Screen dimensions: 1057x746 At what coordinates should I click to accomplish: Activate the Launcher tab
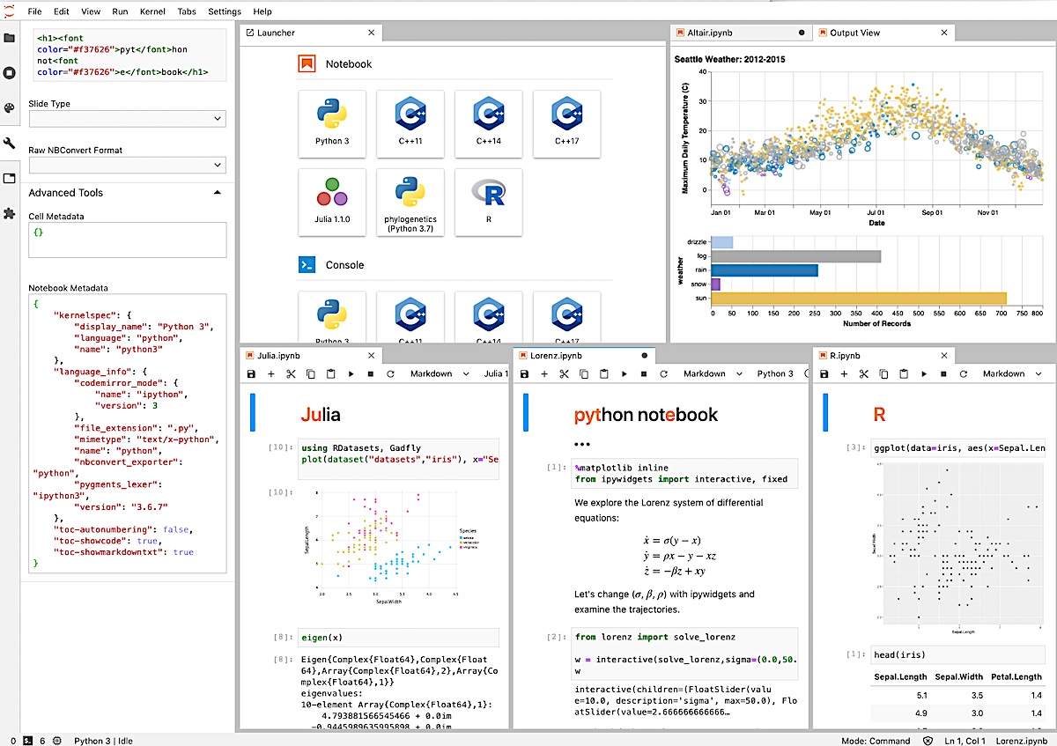click(x=310, y=33)
